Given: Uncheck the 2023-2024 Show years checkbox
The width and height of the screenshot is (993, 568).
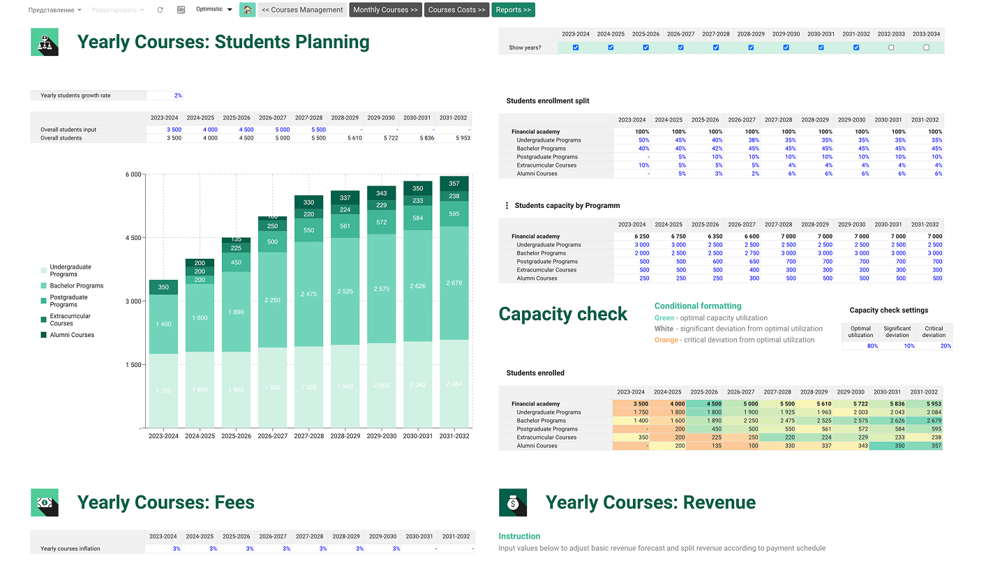Looking at the screenshot, I should pos(576,47).
